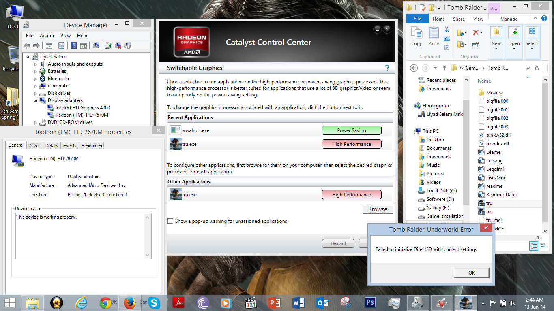Expand the Bluetooth device category

click(x=36, y=79)
